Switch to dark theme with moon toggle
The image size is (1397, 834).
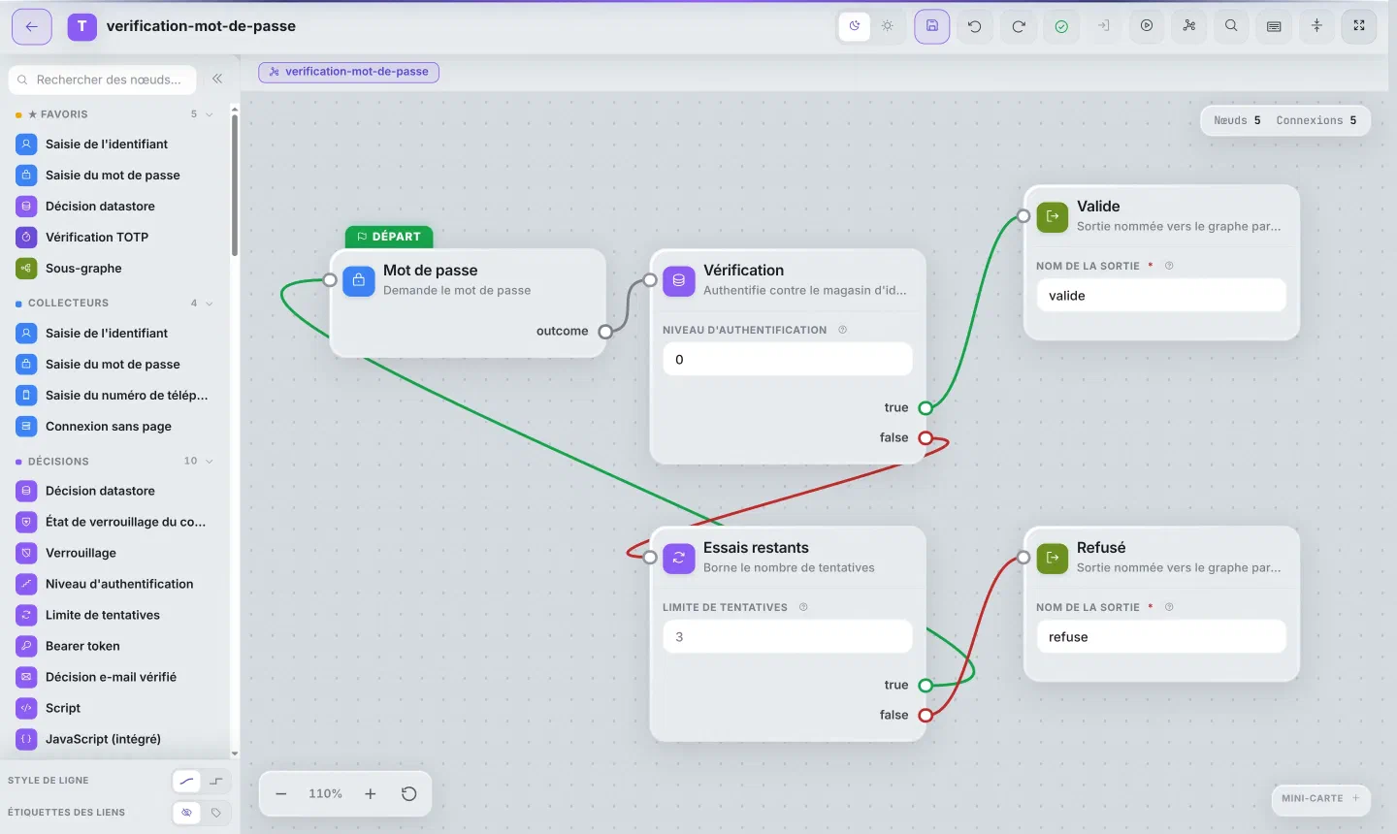click(x=855, y=26)
